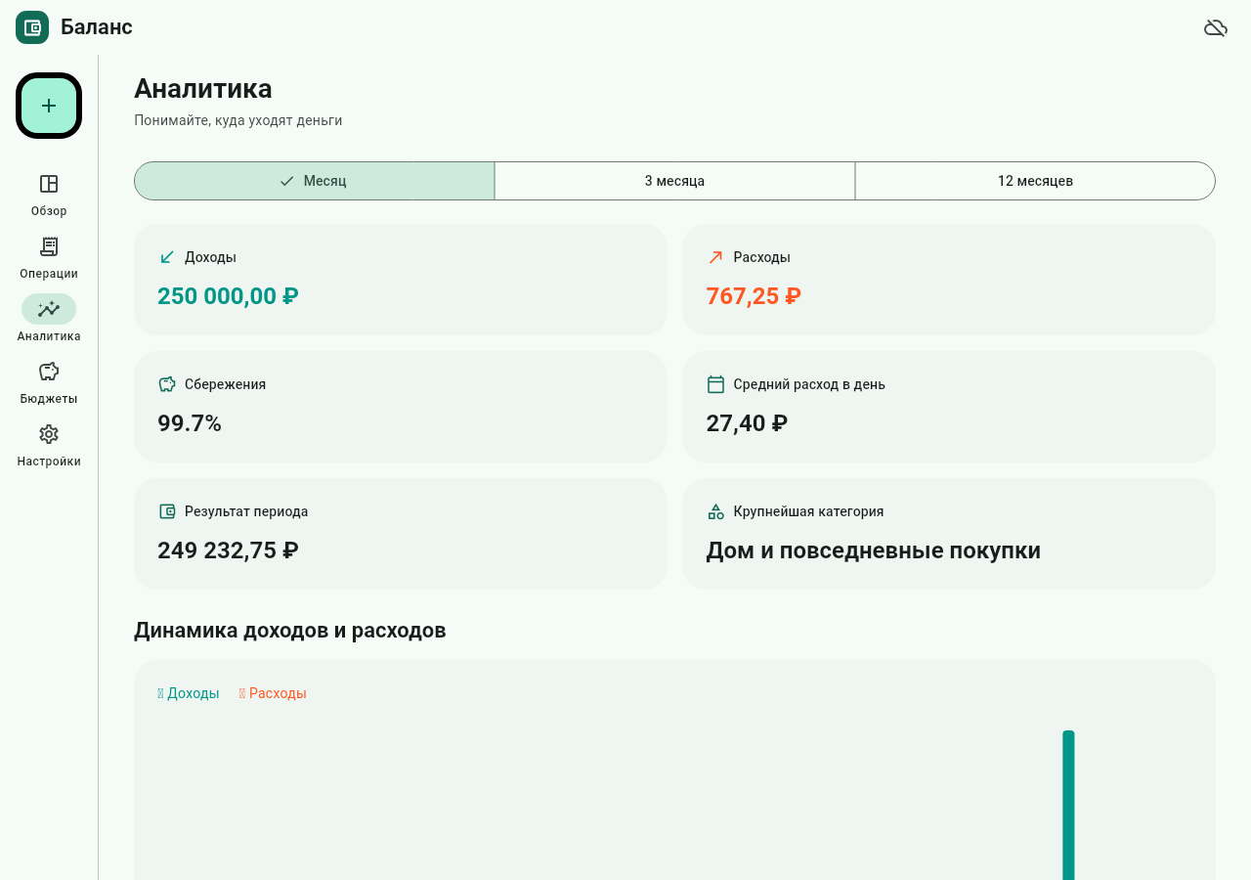Switch the period to 12 месяцев
Screen dimensions: 1251x880
(1035, 181)
